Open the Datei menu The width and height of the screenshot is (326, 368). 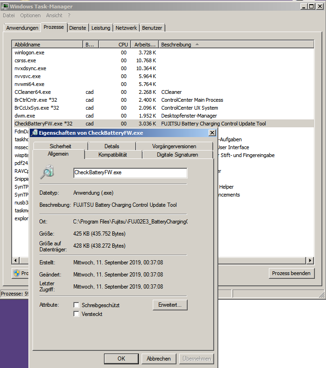click(9, 15)
